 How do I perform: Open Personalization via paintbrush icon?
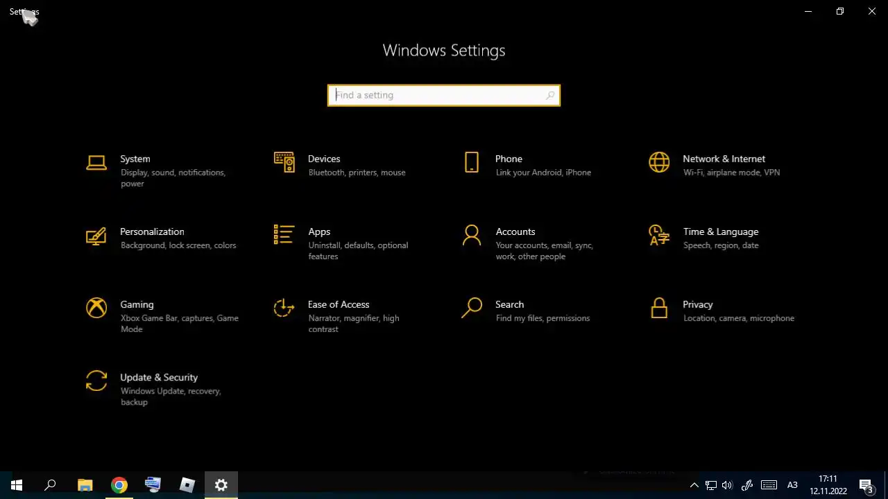pos(96,236)
